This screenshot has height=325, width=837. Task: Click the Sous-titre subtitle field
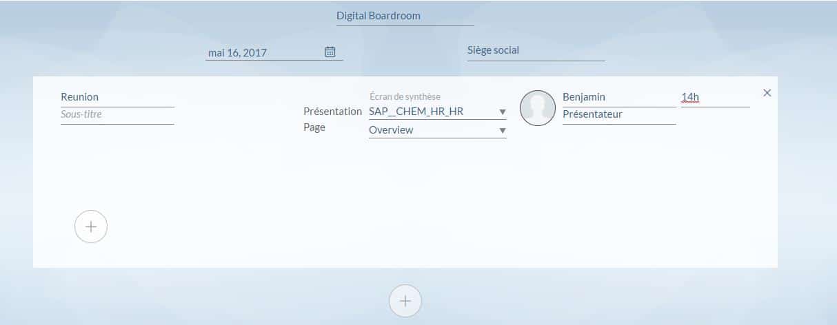pyautogui.click(x=117, y=115)
